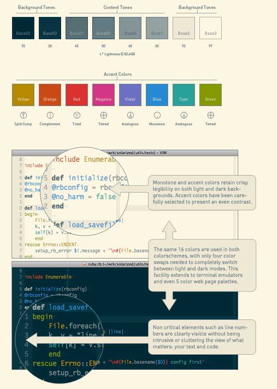Click the 'Triad' label under Red
277x389 pixels.
tap(77, 124)
